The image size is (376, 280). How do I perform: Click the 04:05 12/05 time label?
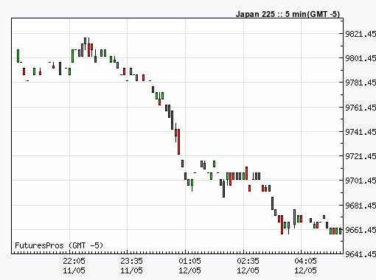coord(305,266)
